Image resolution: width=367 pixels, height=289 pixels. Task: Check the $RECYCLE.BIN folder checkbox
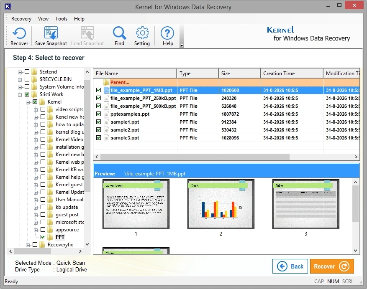point(27,79)
